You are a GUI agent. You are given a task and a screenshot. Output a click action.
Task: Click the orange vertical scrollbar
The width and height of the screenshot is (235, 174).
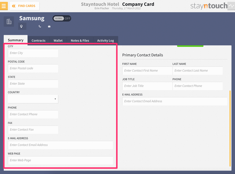(230, 128)
